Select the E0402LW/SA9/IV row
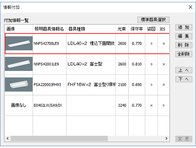The width and height of the screenshot is (196, 148). point(87,105)
